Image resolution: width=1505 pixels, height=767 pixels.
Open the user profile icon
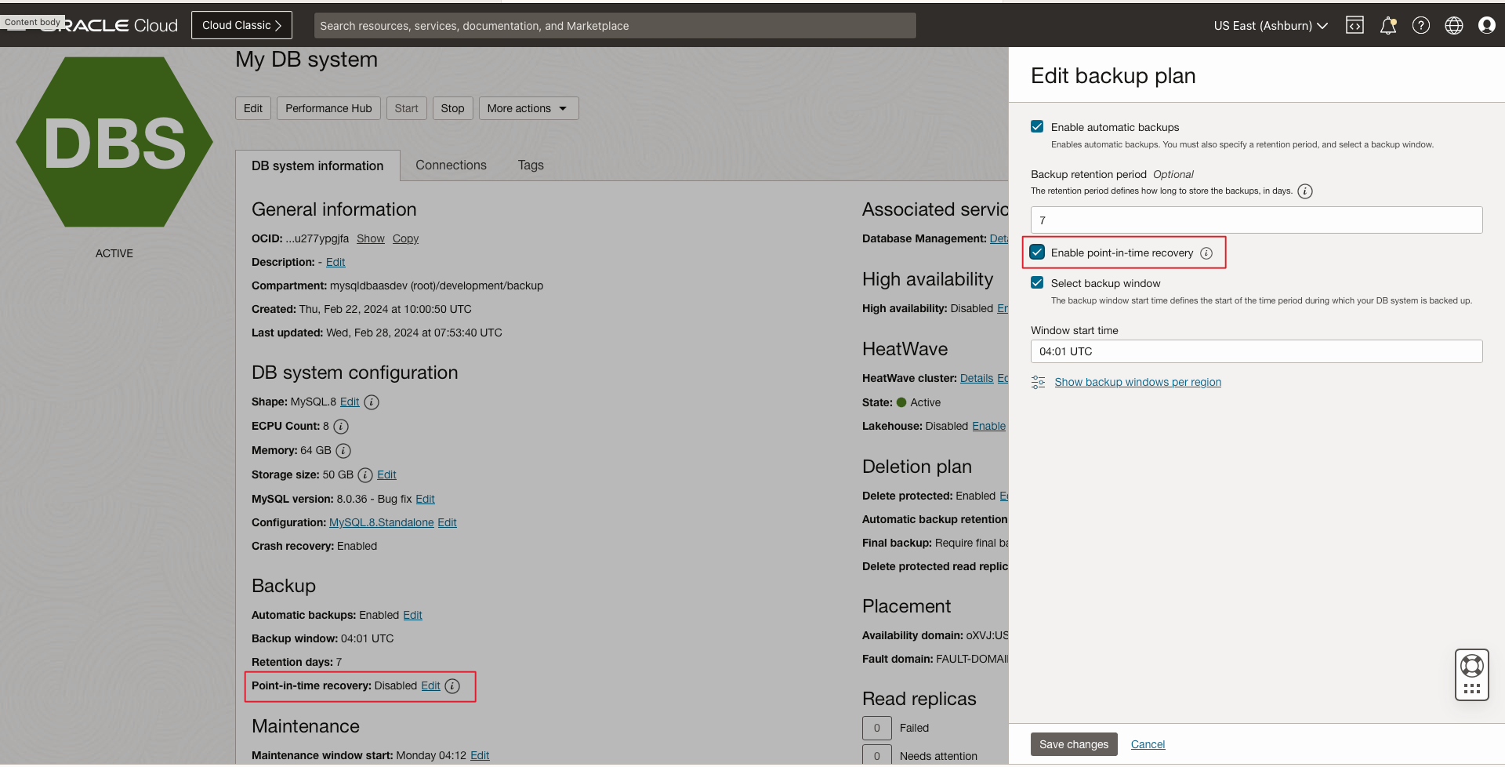pyautogui.click(x=1487, y=26)
